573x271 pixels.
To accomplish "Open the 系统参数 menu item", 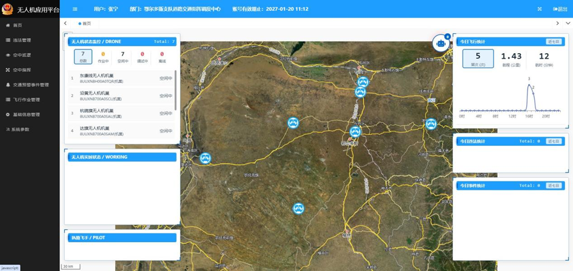I will click(20, 129).
